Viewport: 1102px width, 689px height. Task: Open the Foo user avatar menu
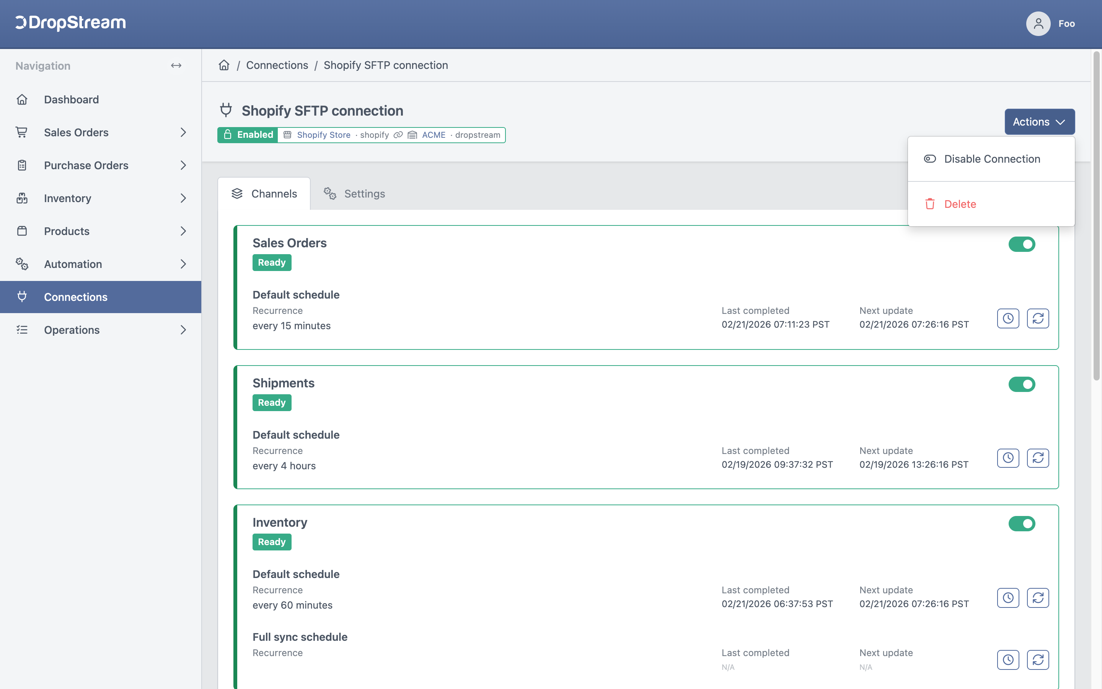coord(1038,24)
